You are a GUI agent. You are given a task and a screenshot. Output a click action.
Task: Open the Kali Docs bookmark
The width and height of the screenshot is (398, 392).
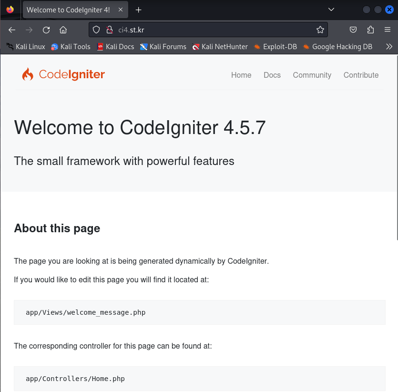coord(115,47)
